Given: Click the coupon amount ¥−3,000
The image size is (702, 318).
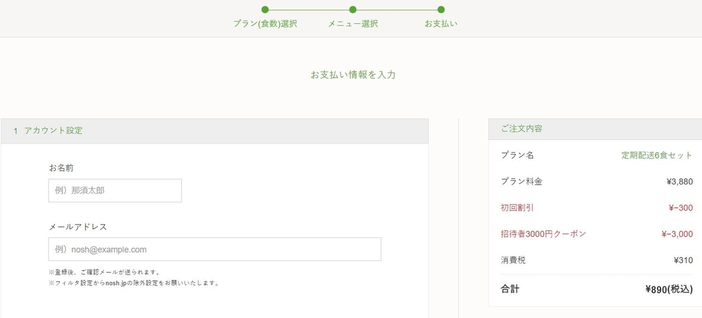Looking at the screenshot, I should pos(677,234).
